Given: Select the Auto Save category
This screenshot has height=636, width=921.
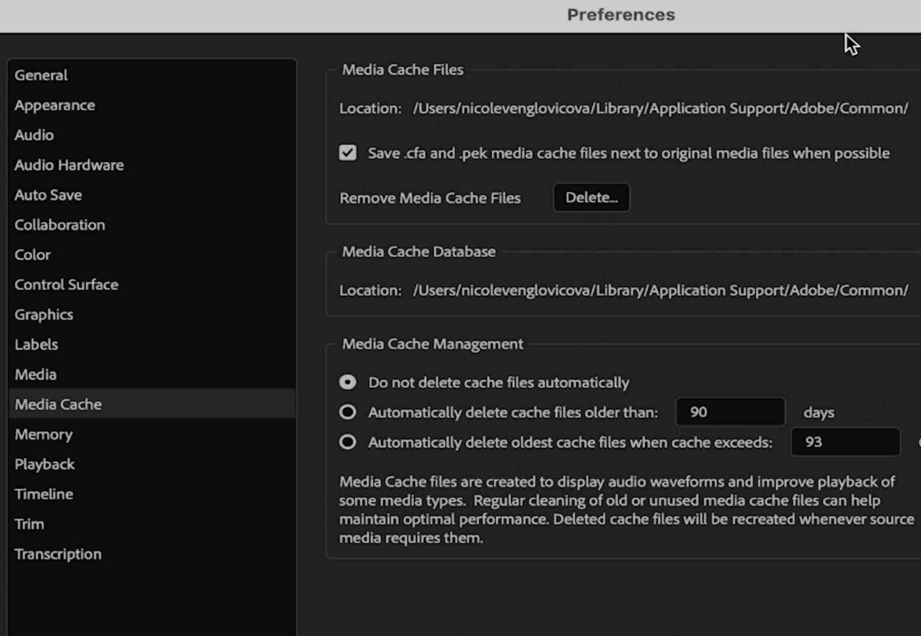Looking at the screenshot, I should 48,195.
